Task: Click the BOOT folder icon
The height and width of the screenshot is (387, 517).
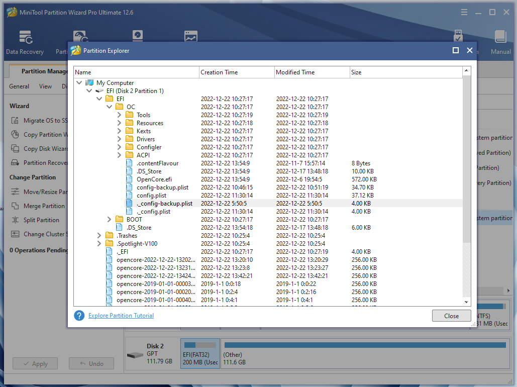Action: point(120,219)
